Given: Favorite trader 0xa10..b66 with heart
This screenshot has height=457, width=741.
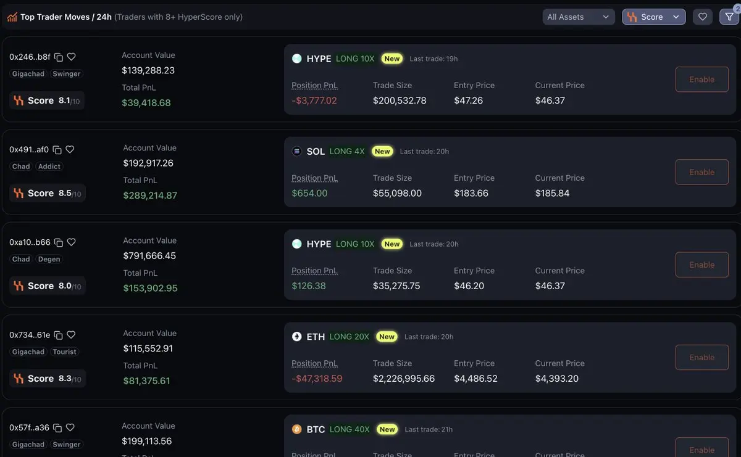Looking at the screenshot, I should (71, 242).
